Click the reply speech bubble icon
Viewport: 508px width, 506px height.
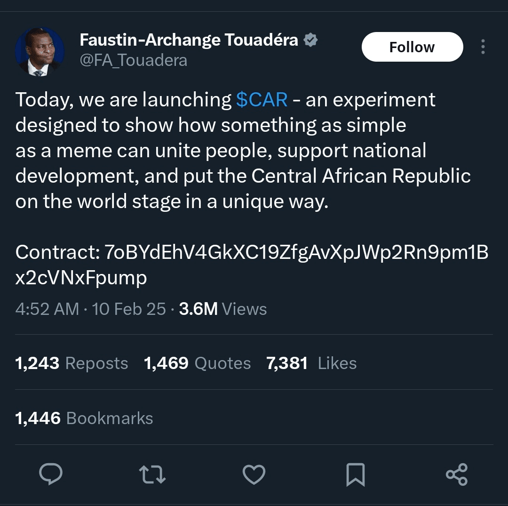coord(51,474)
